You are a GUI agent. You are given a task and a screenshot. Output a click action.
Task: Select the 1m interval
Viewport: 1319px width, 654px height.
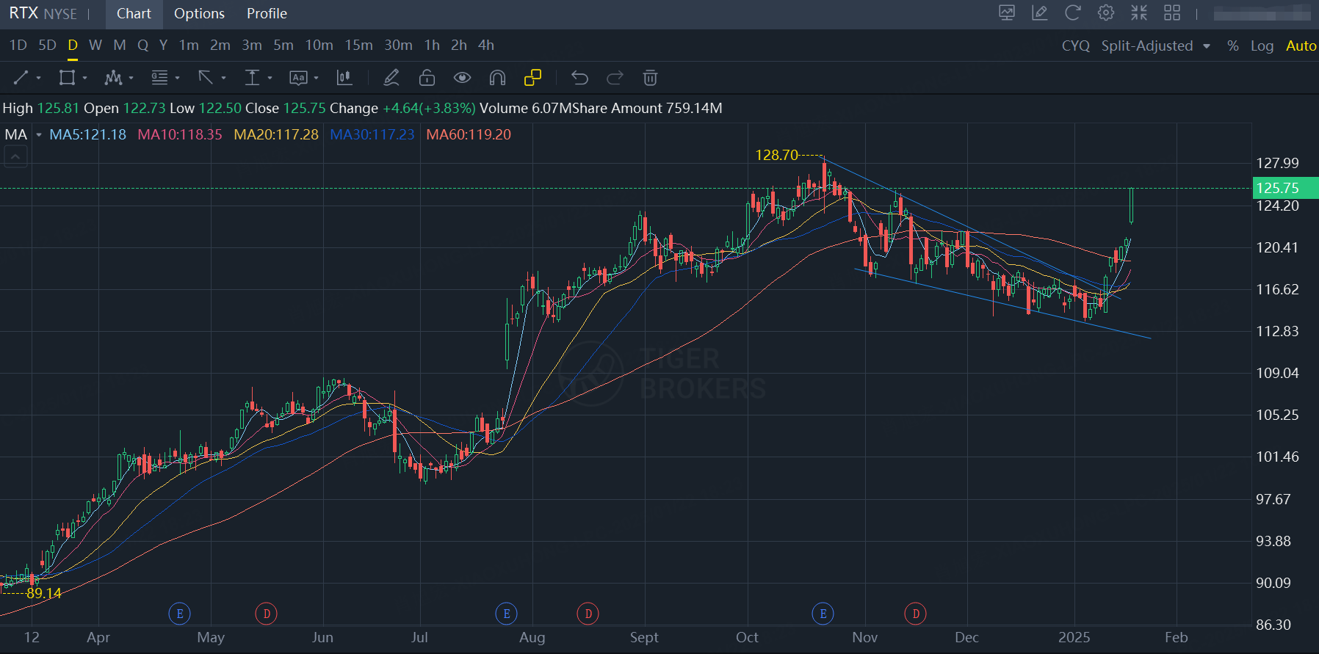pos(189,46)
